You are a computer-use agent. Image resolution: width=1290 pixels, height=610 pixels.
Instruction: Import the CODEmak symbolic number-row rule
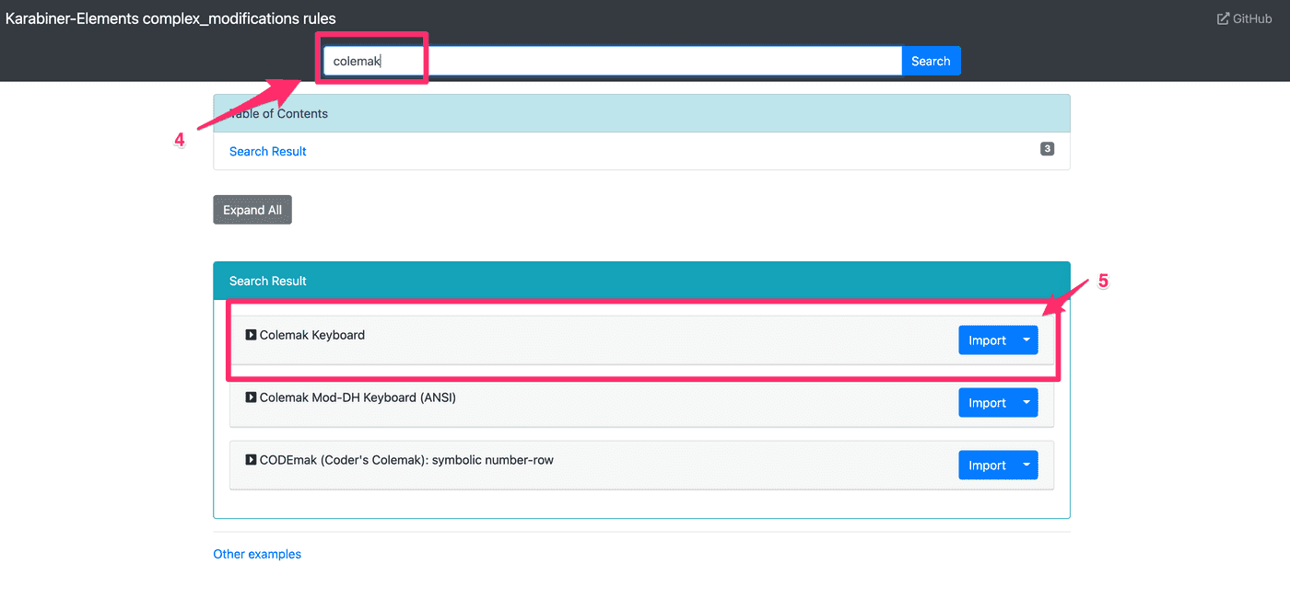986,466
